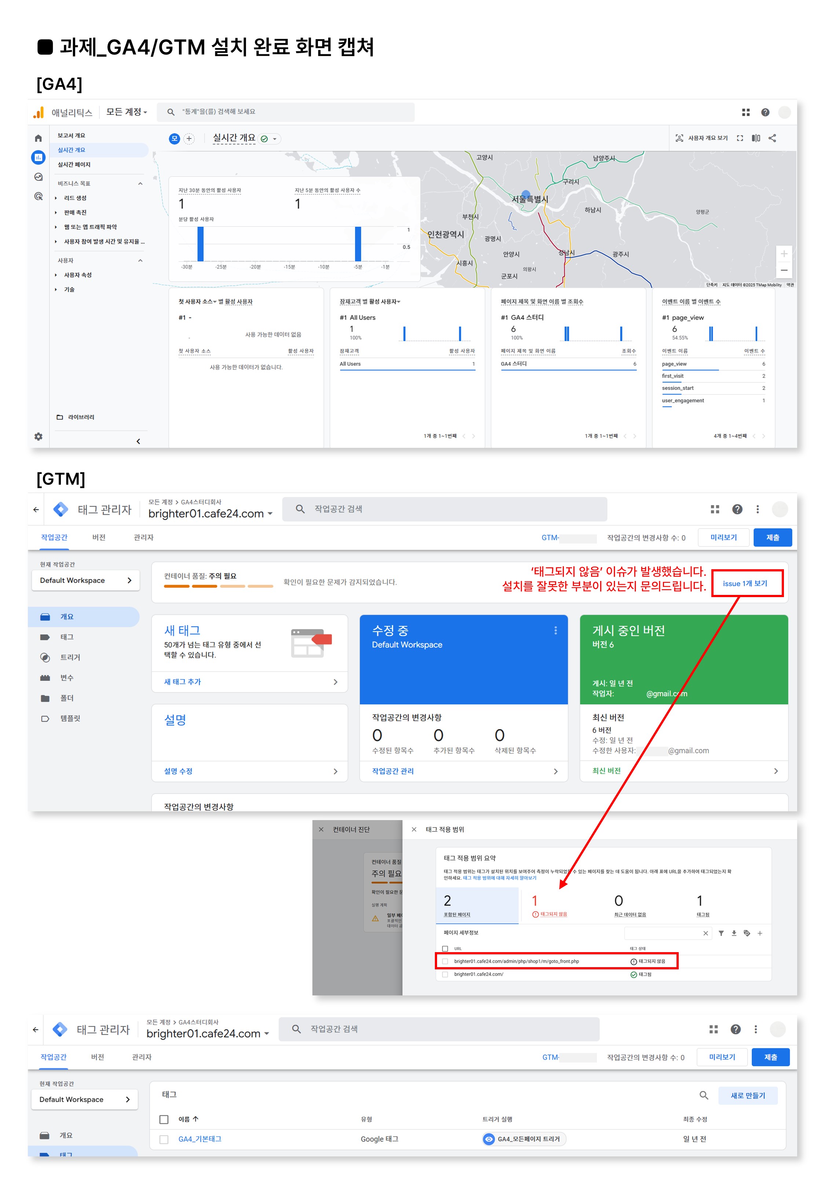Click search icon in GTM tag list

704,1095
